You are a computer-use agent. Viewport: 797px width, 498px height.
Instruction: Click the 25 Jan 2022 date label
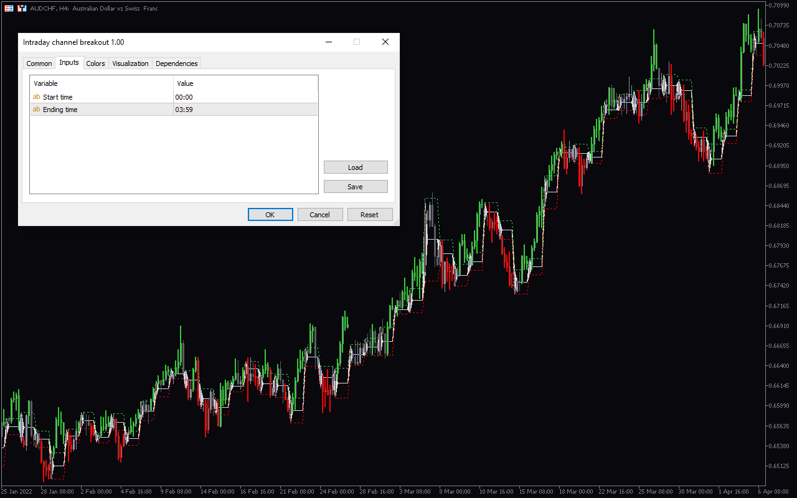[x=17, y=491]
